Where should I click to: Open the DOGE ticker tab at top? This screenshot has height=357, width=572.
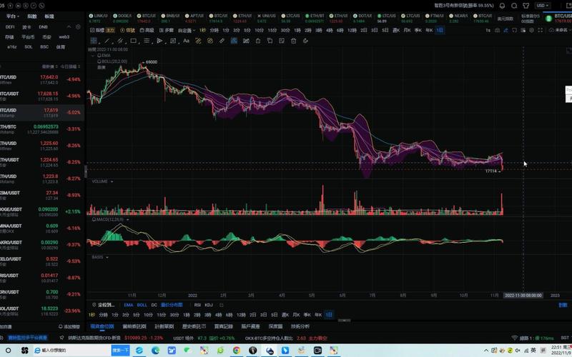click(x=123, y=19)
